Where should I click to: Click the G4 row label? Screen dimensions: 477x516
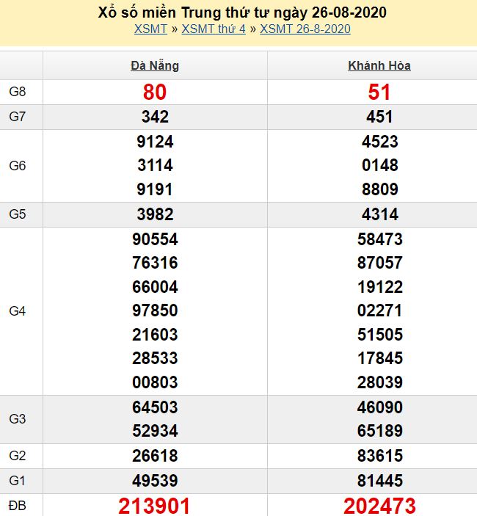pyautogui.click(x=18, y=311)
